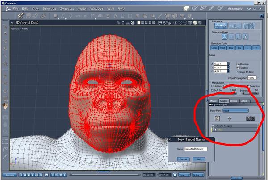268x180 pixels.
Task: Expand the Misc morph target group
Action: point(216,130)
